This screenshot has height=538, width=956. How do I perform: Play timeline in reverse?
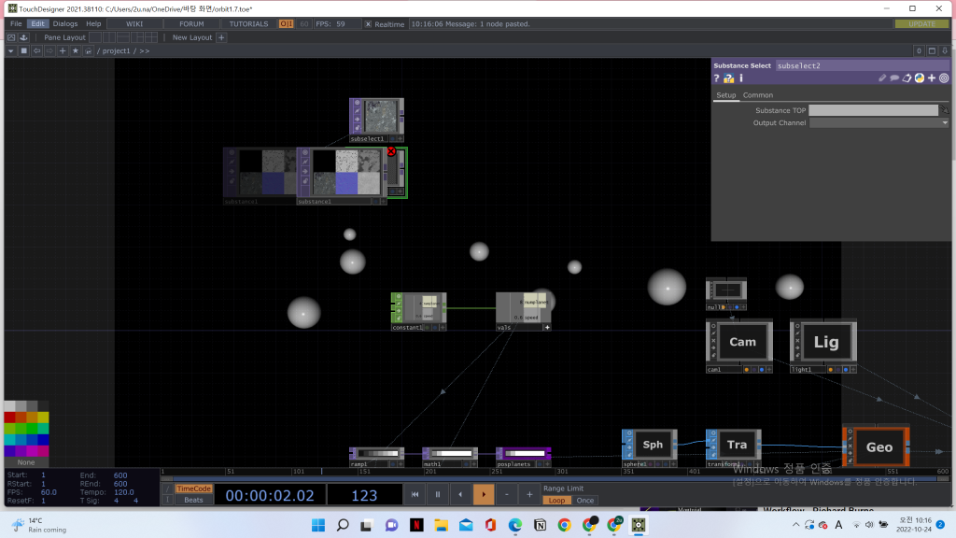(x=460, y=494)
